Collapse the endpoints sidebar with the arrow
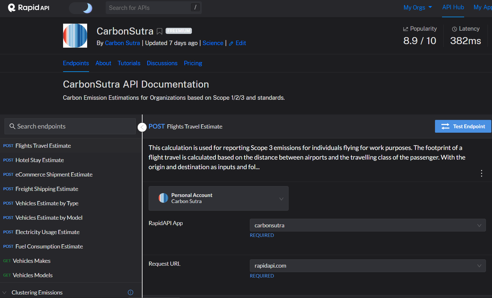Image resolution: width=492 pixels, height=298 pixels. click(x=142, y=127)
